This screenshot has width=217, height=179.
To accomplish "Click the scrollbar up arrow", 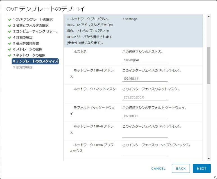I will [x=209, y=17].
